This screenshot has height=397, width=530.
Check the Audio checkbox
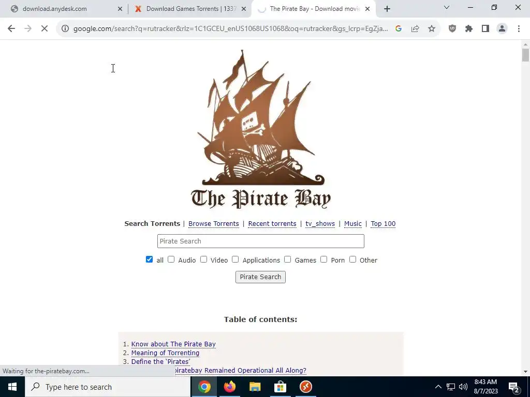(171, 259)
